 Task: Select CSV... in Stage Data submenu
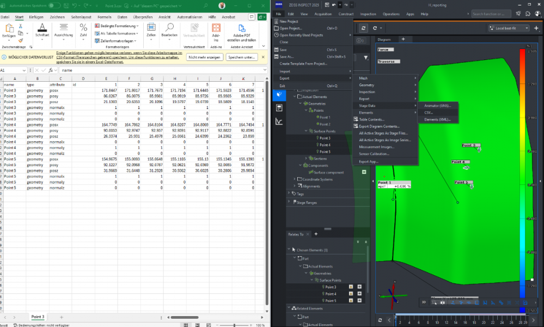429,112
